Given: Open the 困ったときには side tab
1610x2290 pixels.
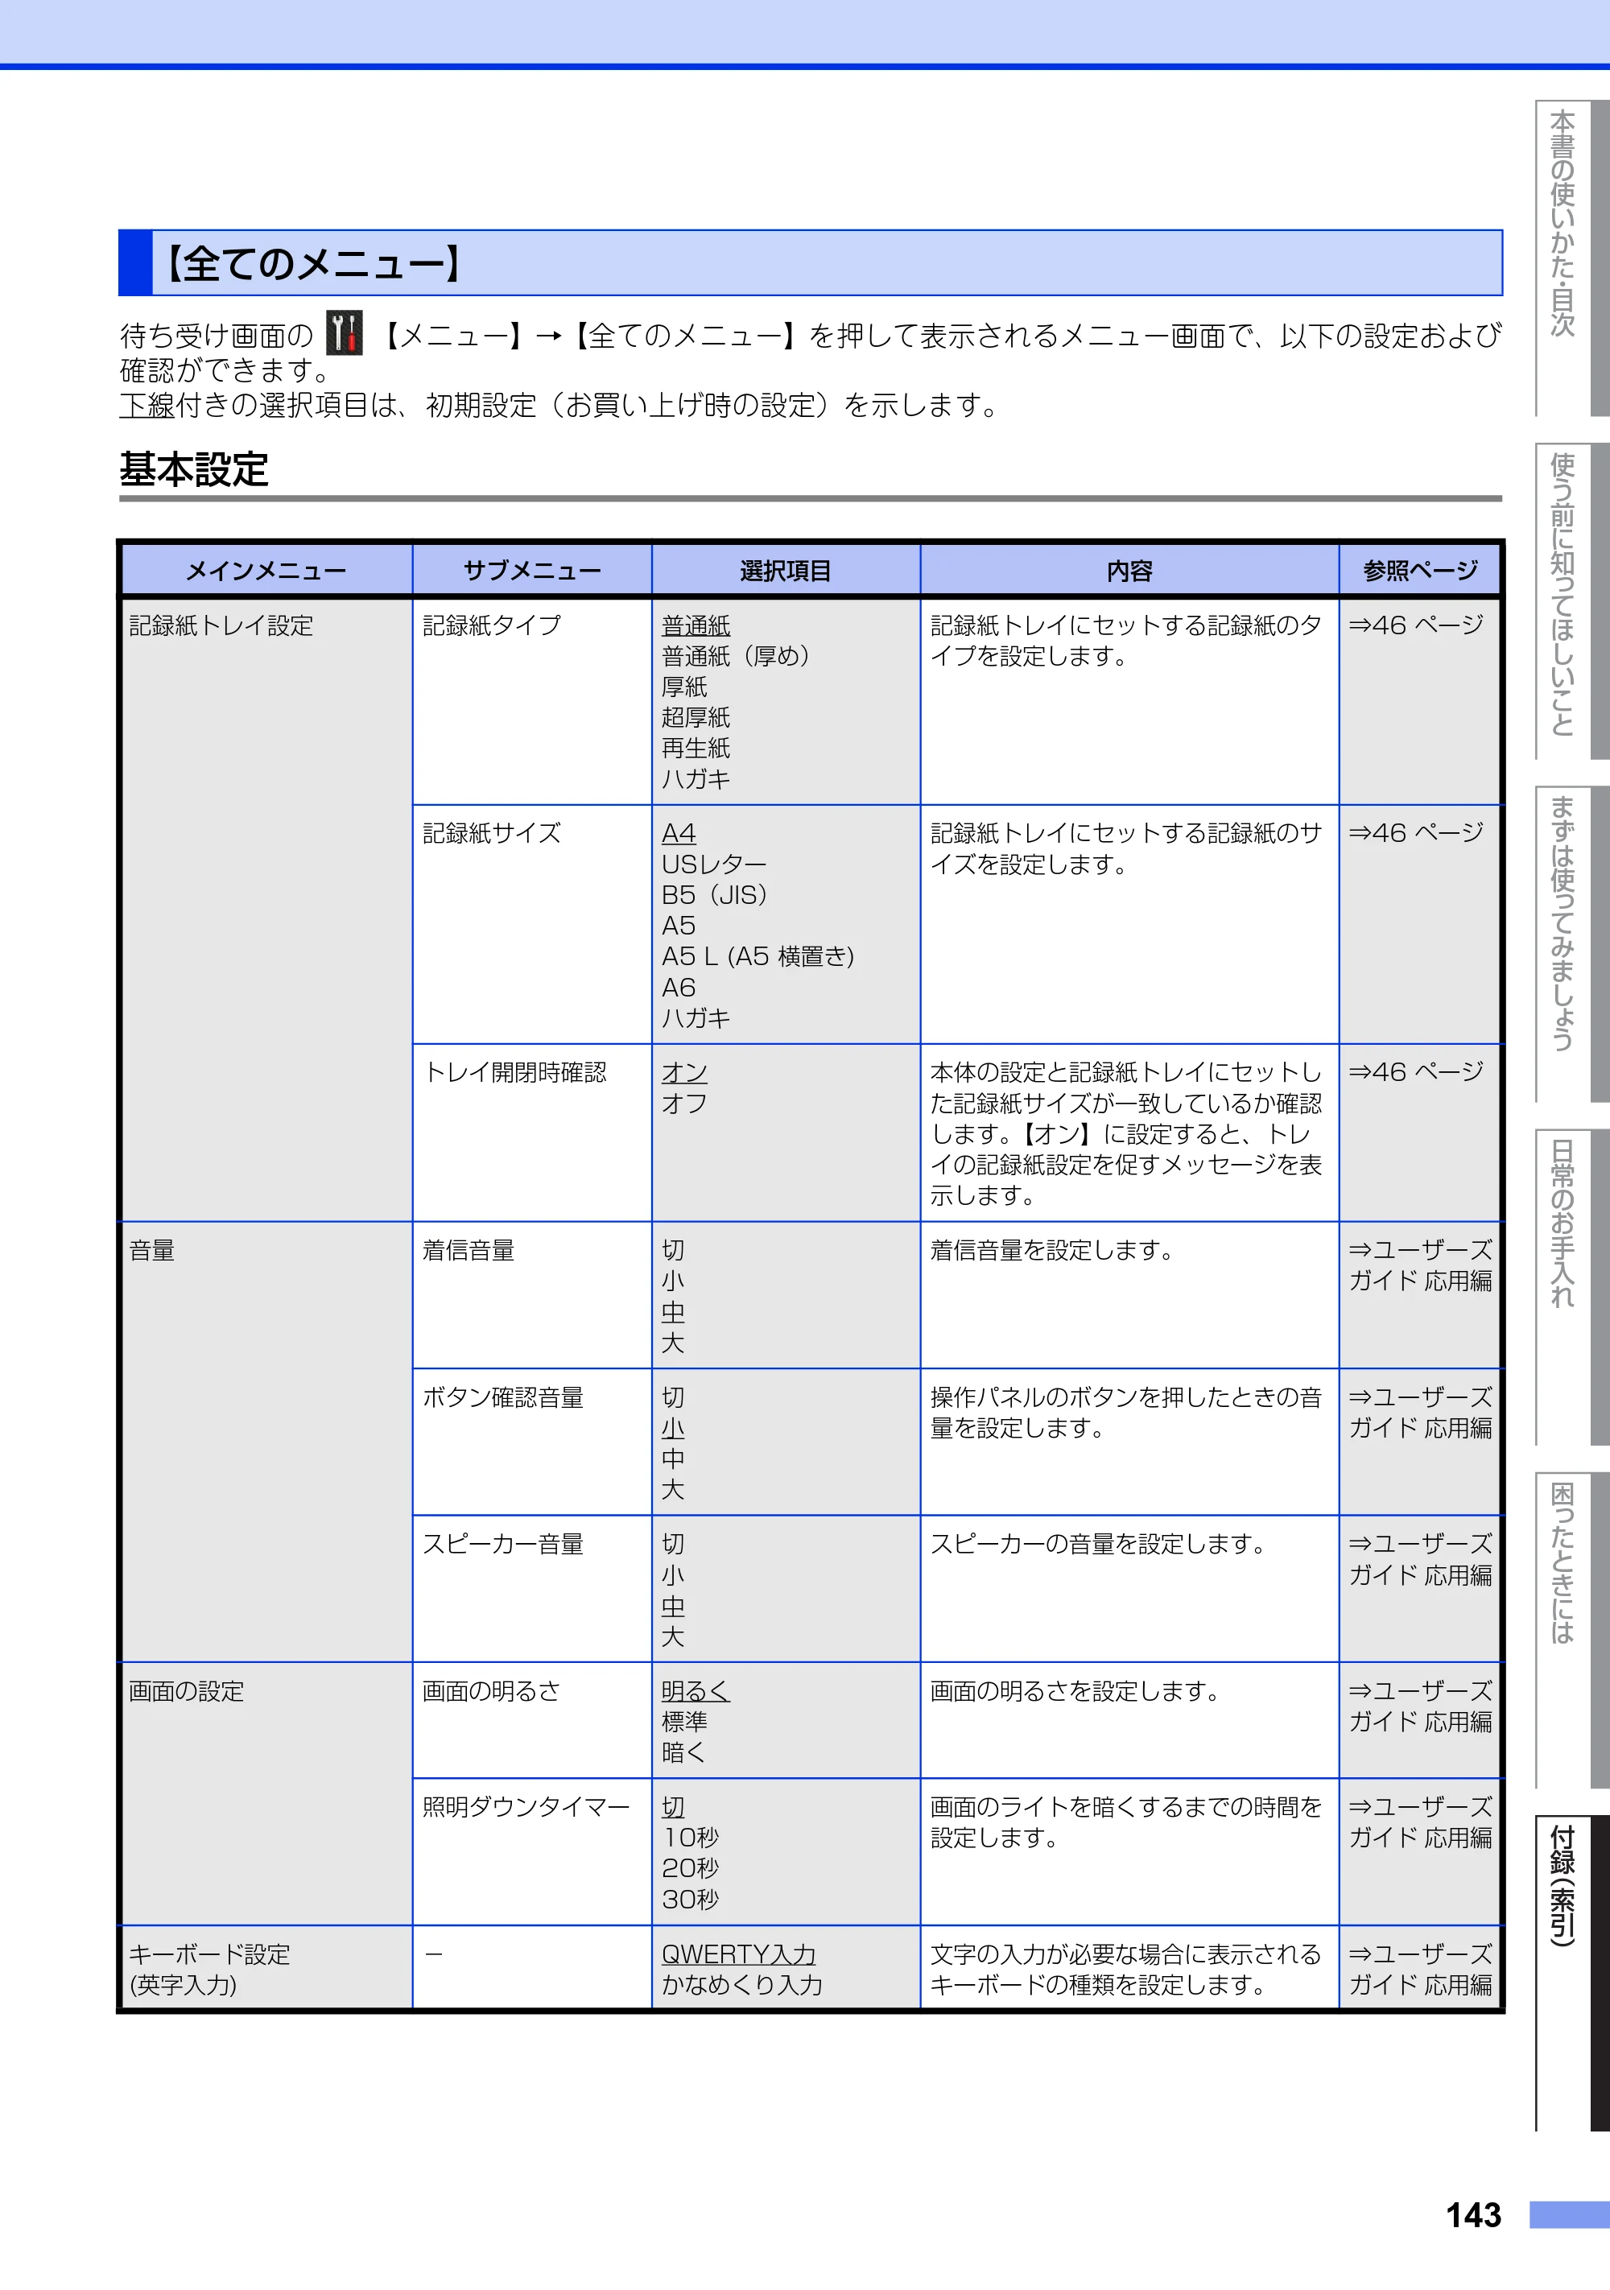Looking at the screenshot, I should (1571, 1630).
